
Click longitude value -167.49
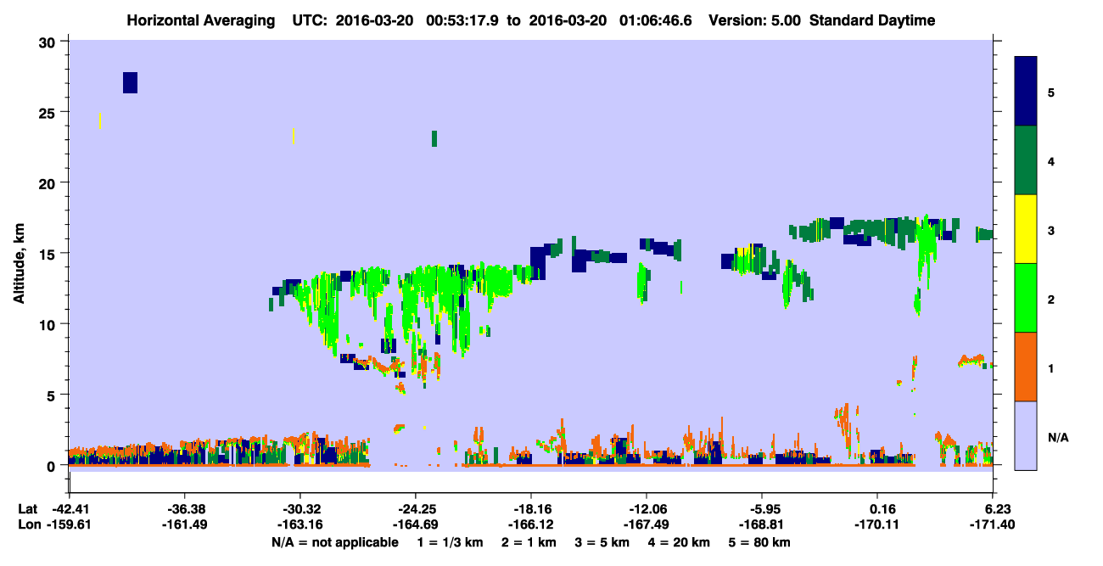[646, 524]
